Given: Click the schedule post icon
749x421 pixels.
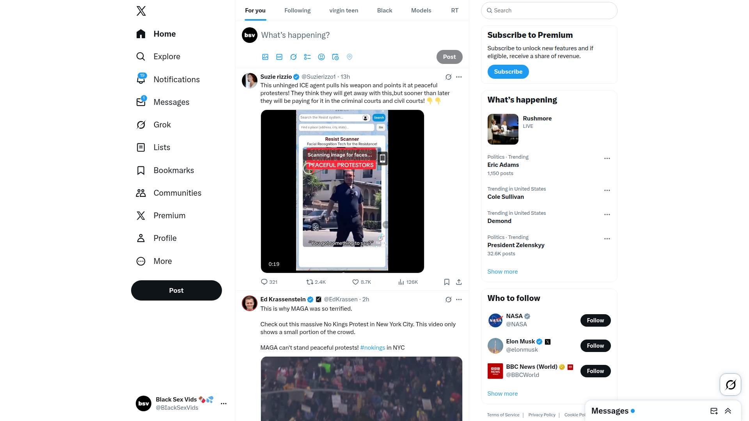Looking at the screenshot, I should tap(335, 57).
